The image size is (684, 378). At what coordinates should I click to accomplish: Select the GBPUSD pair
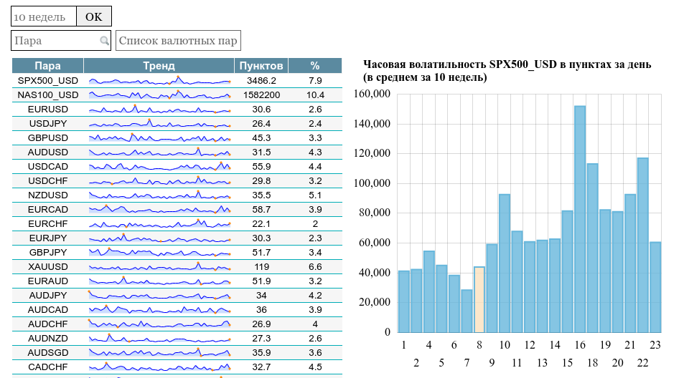[48, 138]
